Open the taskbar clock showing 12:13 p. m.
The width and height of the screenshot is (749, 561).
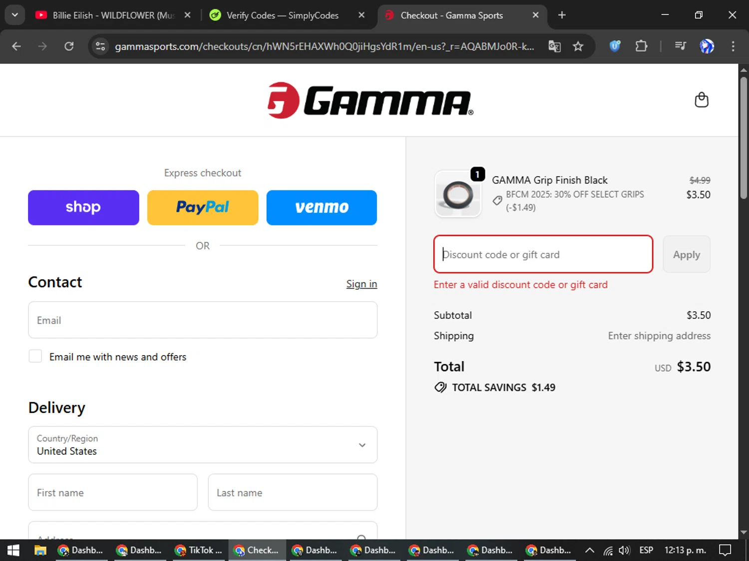[x=685, y=551]
